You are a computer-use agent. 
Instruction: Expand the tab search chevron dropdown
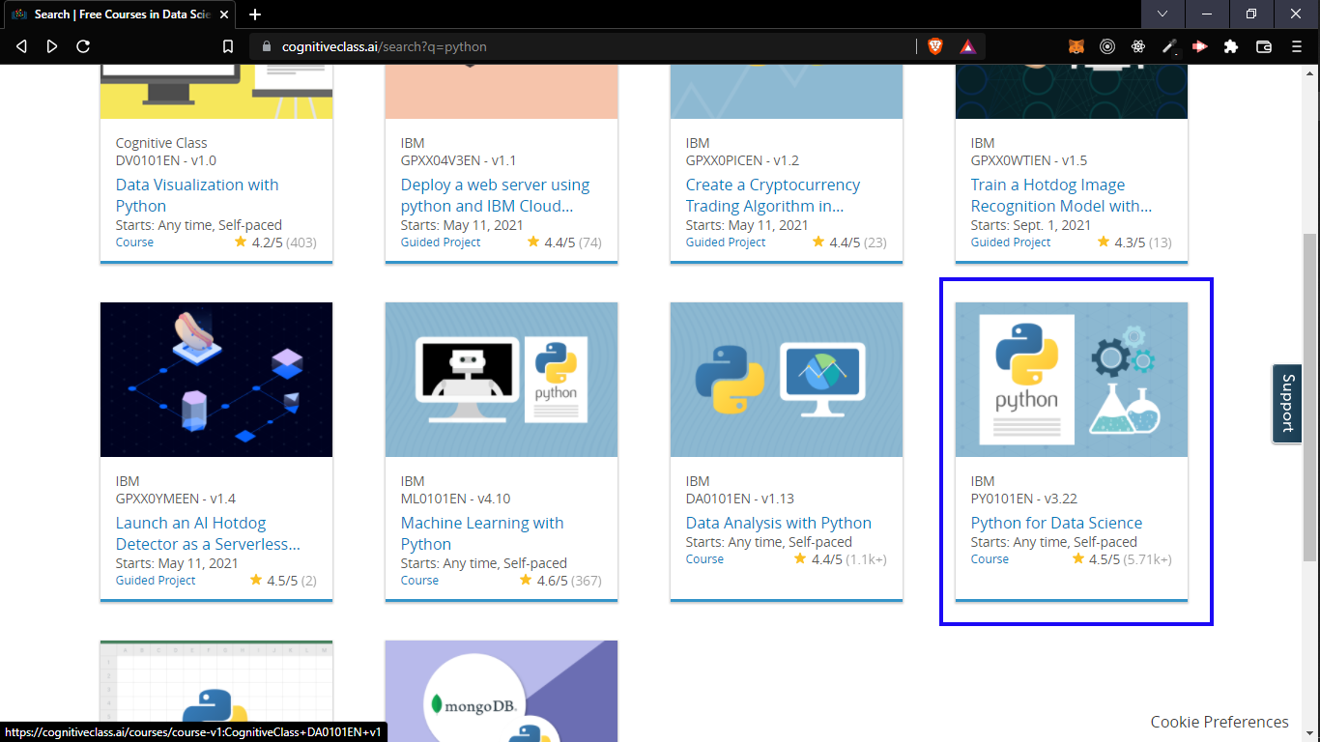point(1162,14)
